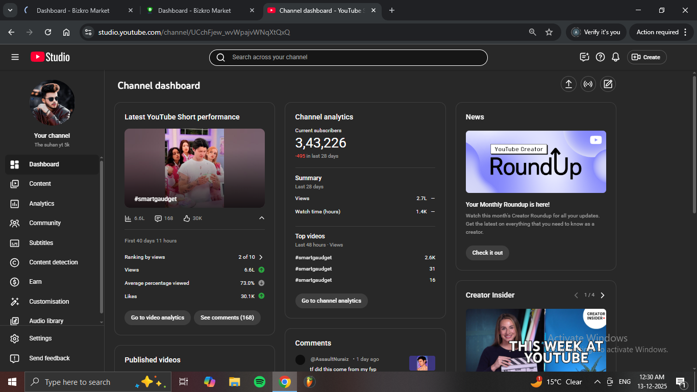Click the Go live broadcast icon
Screen dimensions: 697x392
click(x=588, y=84)
